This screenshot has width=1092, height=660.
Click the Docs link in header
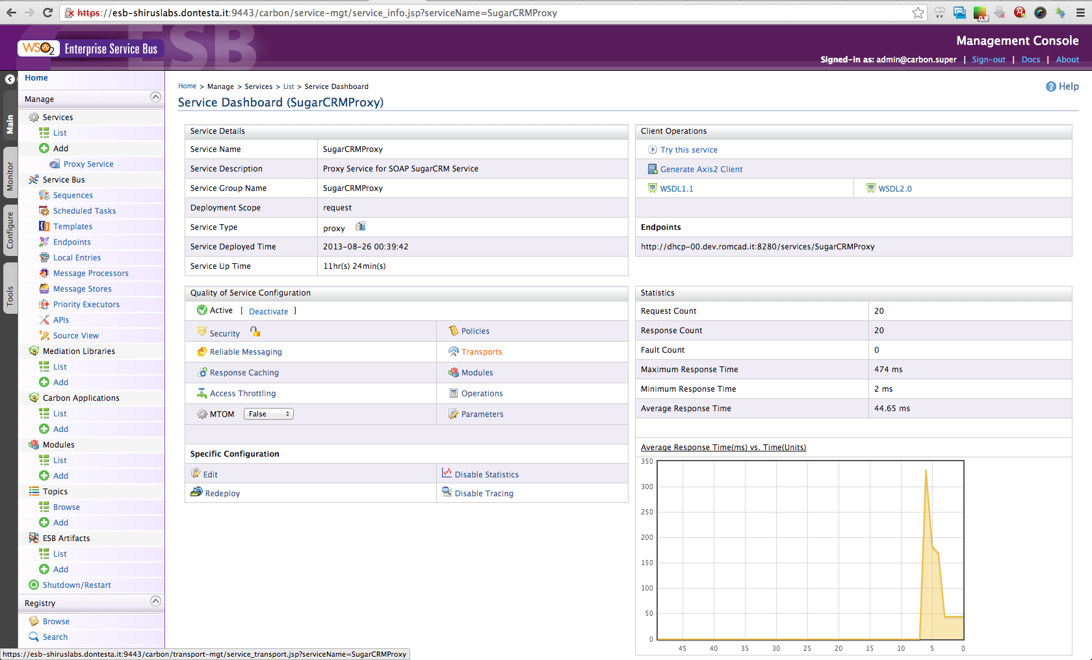pyautogui.click(x=1031, y=60)
